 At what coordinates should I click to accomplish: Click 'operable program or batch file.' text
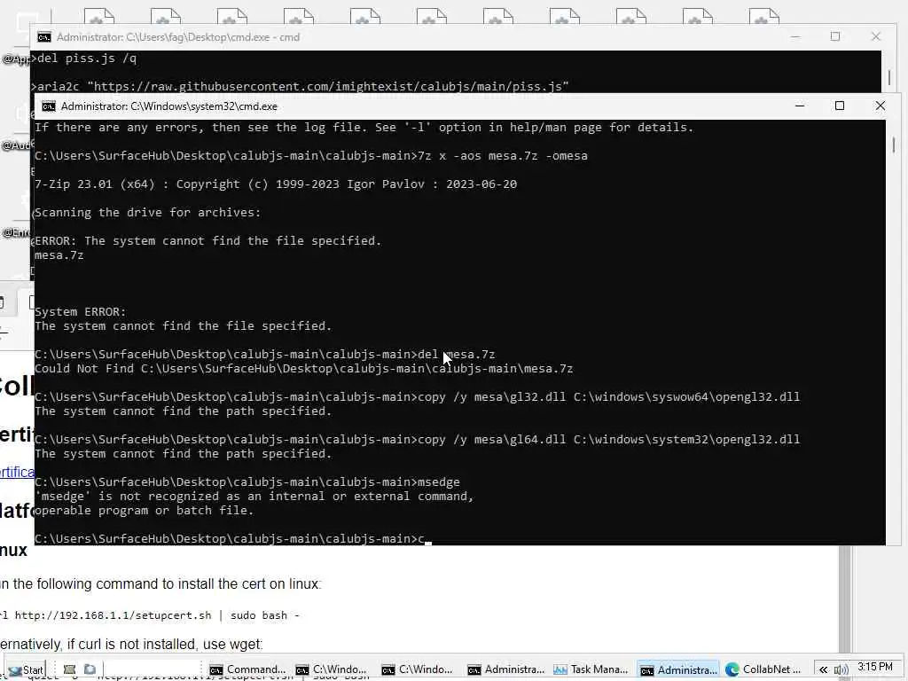click(145, 511)
